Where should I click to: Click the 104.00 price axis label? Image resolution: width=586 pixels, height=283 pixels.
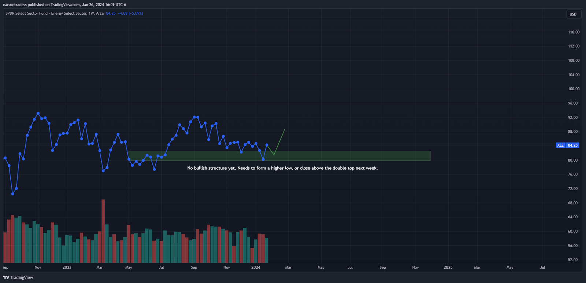[574, 75]
